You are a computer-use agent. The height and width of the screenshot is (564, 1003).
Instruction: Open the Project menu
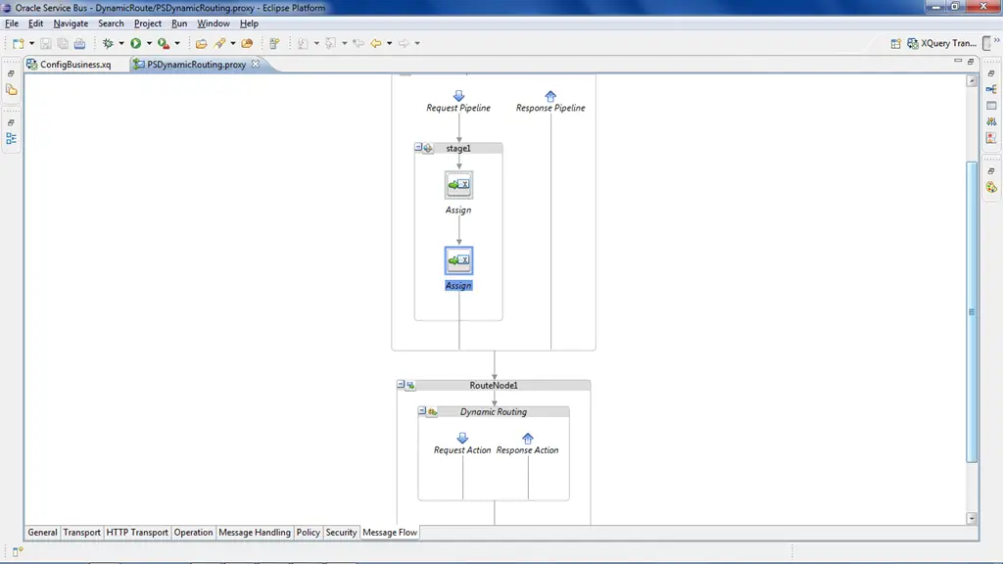(147, 23)
